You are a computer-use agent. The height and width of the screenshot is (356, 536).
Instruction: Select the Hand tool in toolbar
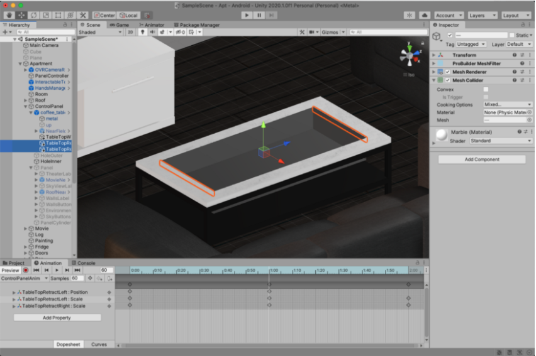[9, 15]
